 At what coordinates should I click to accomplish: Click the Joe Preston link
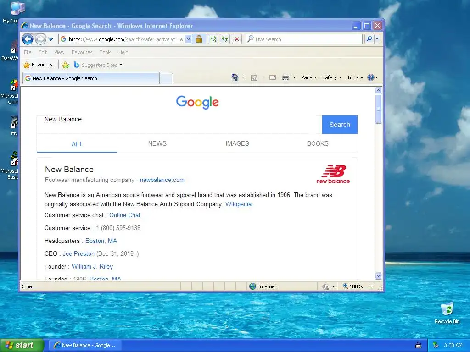[78, 254]
